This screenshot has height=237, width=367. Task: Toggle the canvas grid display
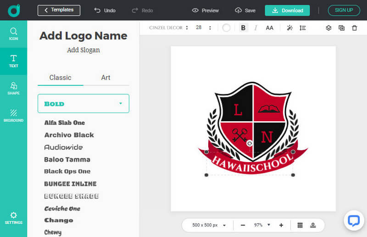pyautogui.click(x=300, y=225)
